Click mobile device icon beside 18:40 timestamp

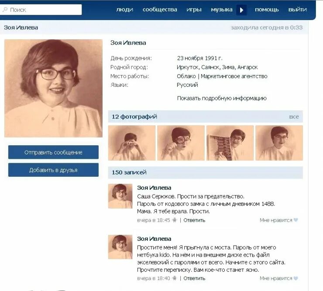pos(175,278)
